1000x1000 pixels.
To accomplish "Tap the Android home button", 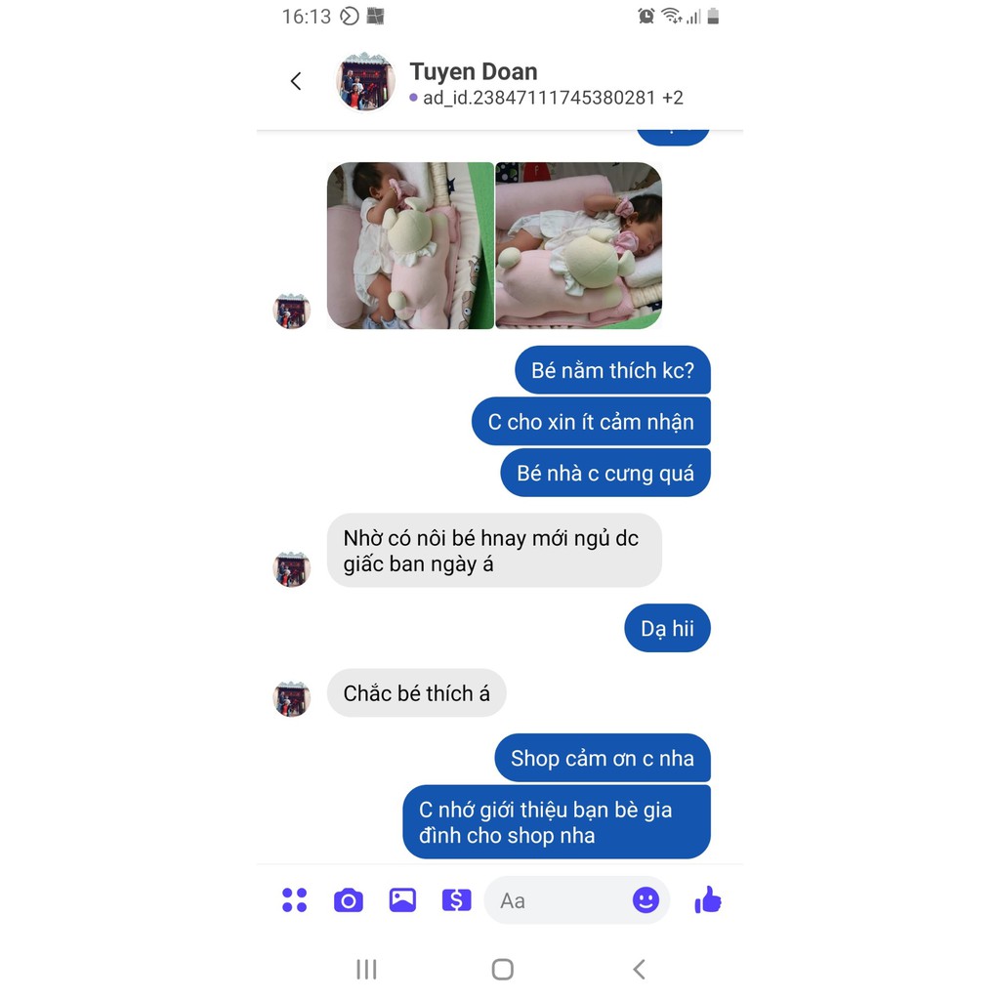I will pos(503,970).
